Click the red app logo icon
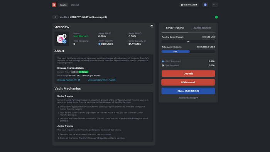The width and height of the screenshot is (270, 152). [54, 5]
